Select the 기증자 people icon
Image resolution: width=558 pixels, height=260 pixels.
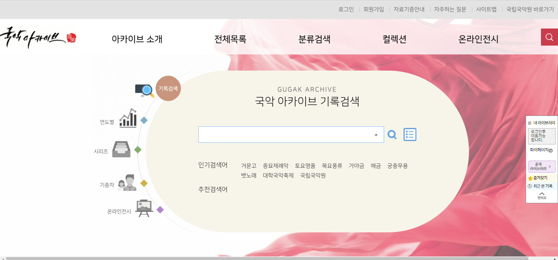127,183
